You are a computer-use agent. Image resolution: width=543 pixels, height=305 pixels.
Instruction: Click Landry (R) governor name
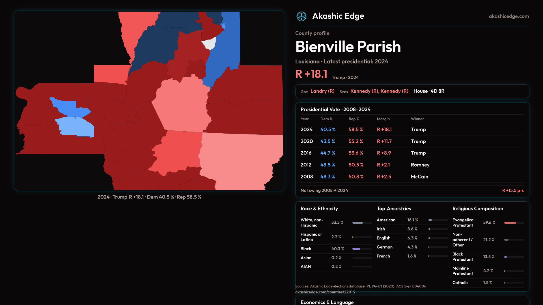tap(322, 91)
